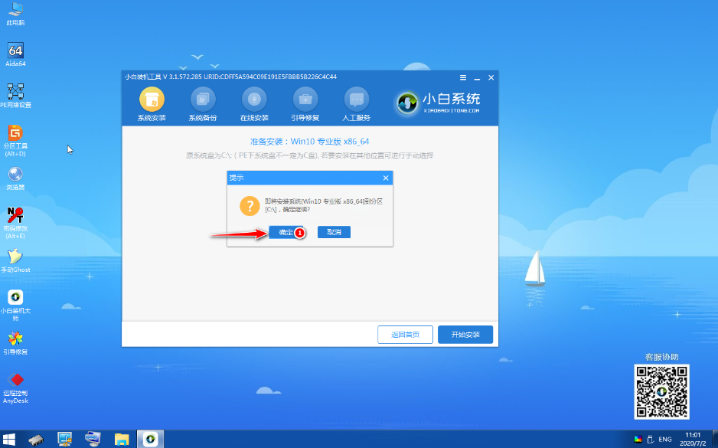Confirm installation with the 确定 button
Image resolution: width=718 pixels, height=448 pixels.
click(x=286, y=232)
